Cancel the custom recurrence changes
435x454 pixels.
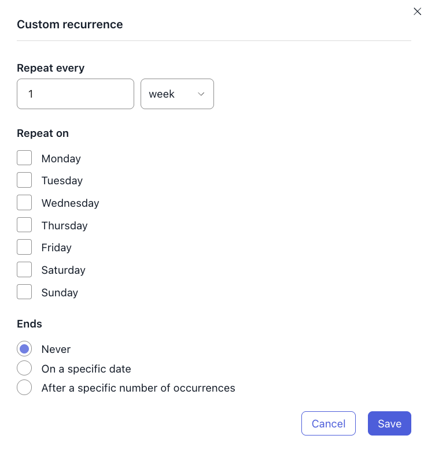coord(328,423)
